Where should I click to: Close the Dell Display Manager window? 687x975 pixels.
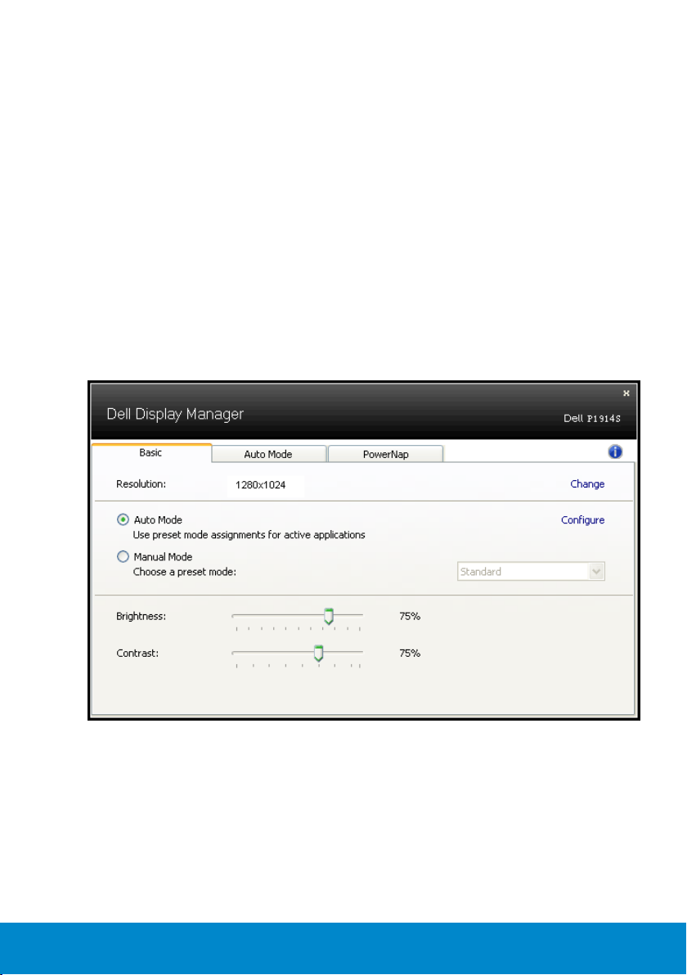[x=626, y=393]
